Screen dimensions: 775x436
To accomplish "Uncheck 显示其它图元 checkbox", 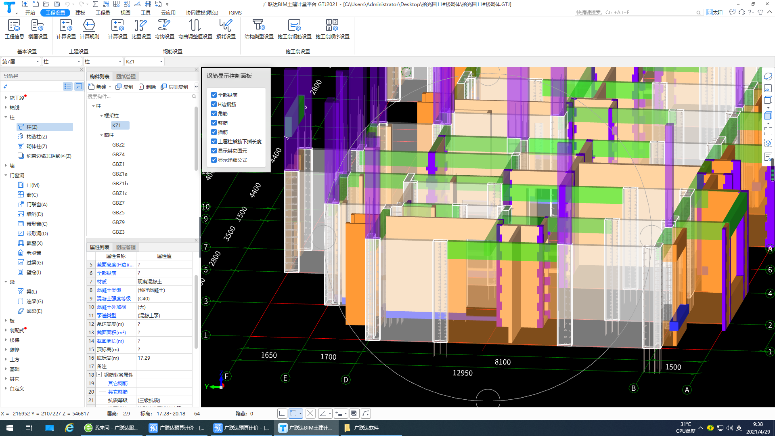I will pos(214,151).
